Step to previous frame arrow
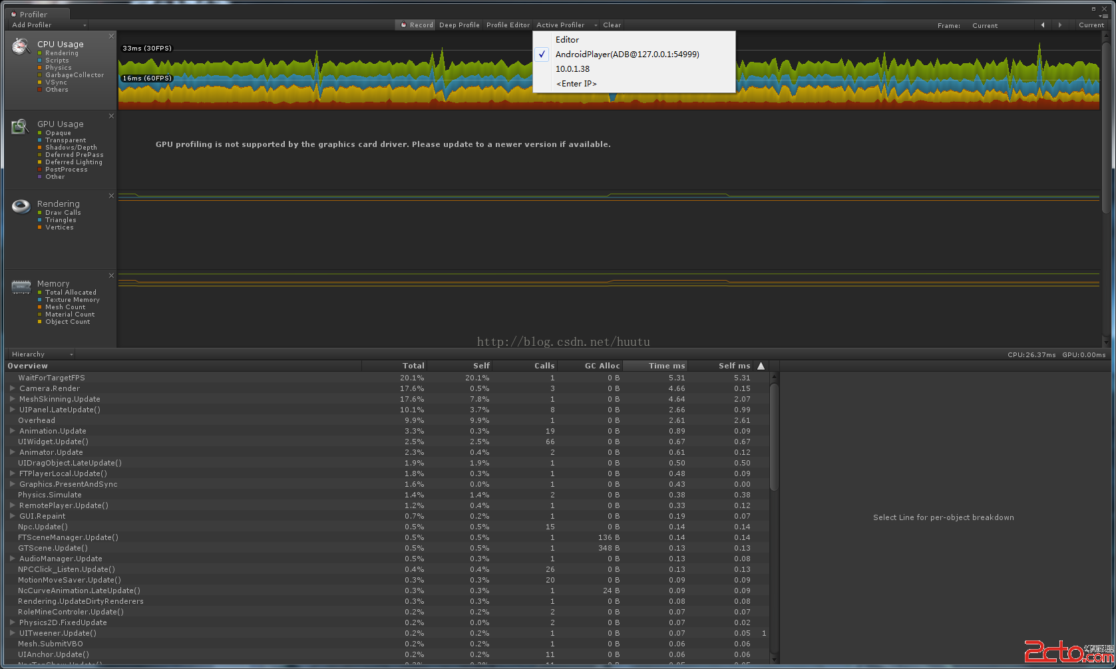Viewport: 1116px width, 669px height. click(1043, 25)
